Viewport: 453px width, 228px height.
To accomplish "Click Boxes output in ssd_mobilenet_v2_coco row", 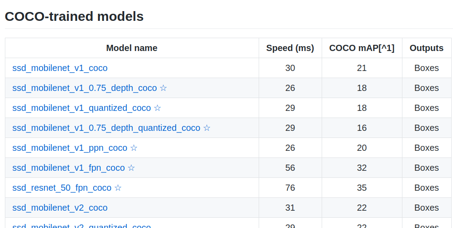I will click(x=426, y=208).
